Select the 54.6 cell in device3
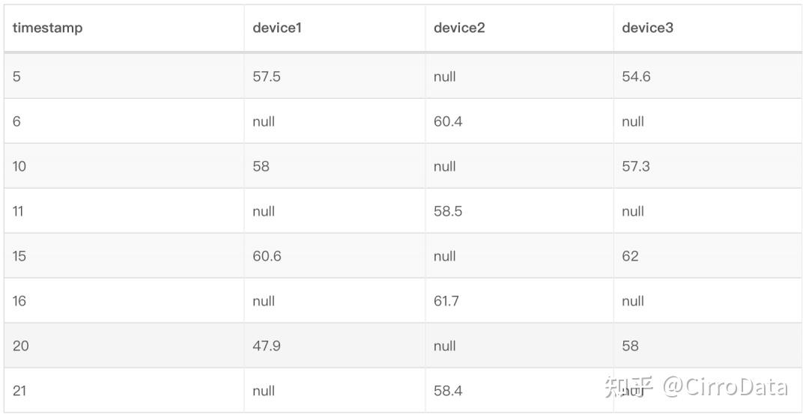This screenshot has height=420, width=809. 636,76
